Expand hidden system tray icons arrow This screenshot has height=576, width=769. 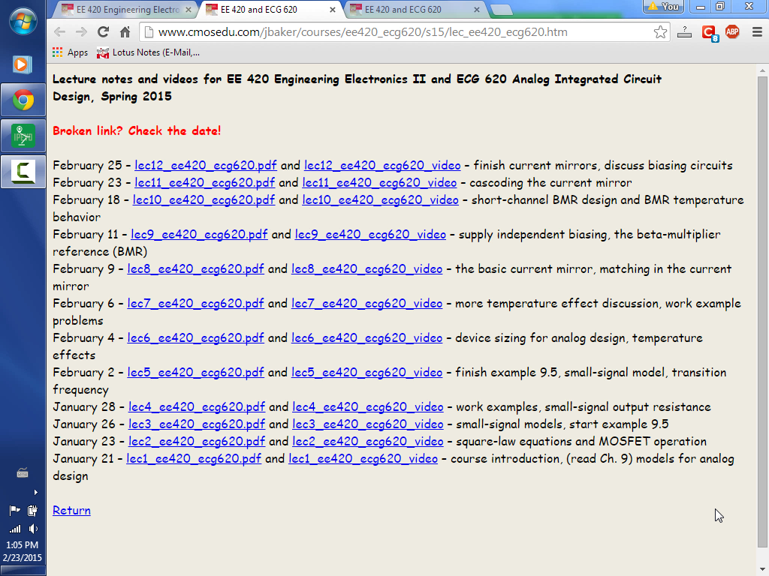(x=35, y=492)
